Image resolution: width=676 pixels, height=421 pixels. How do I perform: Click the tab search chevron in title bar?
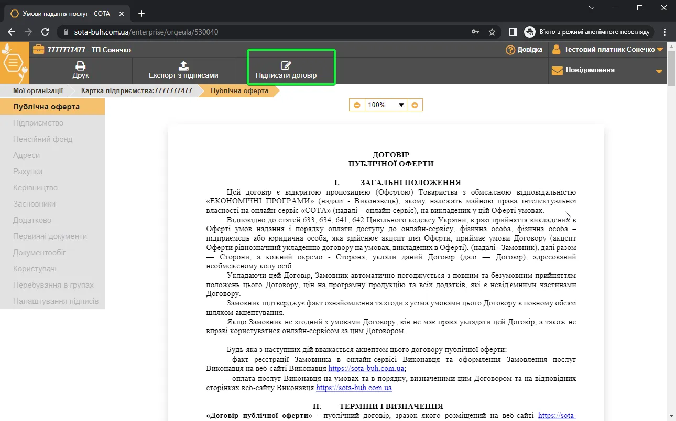(x=592, y=8)
